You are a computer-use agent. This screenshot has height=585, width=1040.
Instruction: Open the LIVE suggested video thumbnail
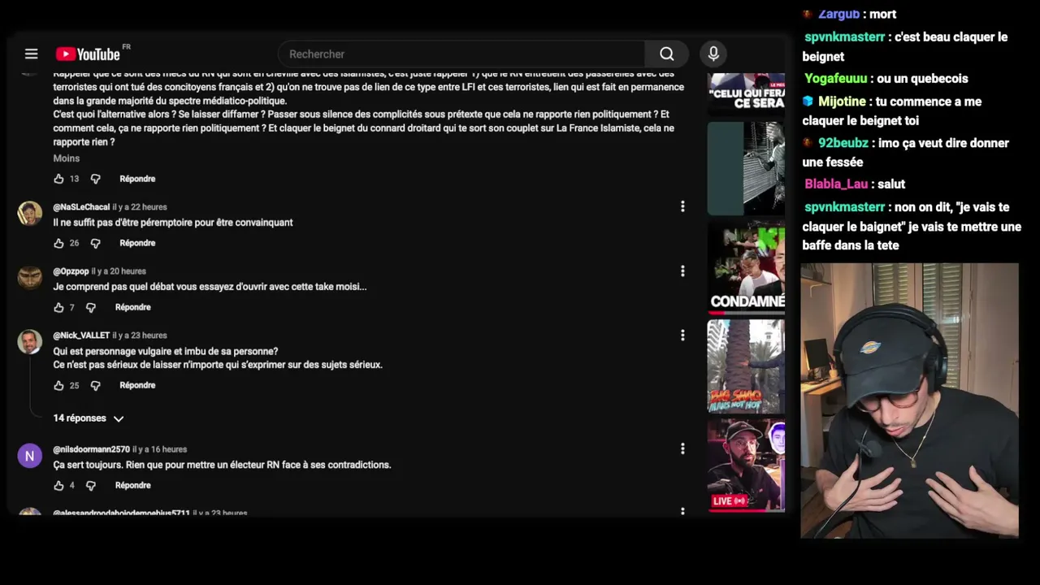746,465
